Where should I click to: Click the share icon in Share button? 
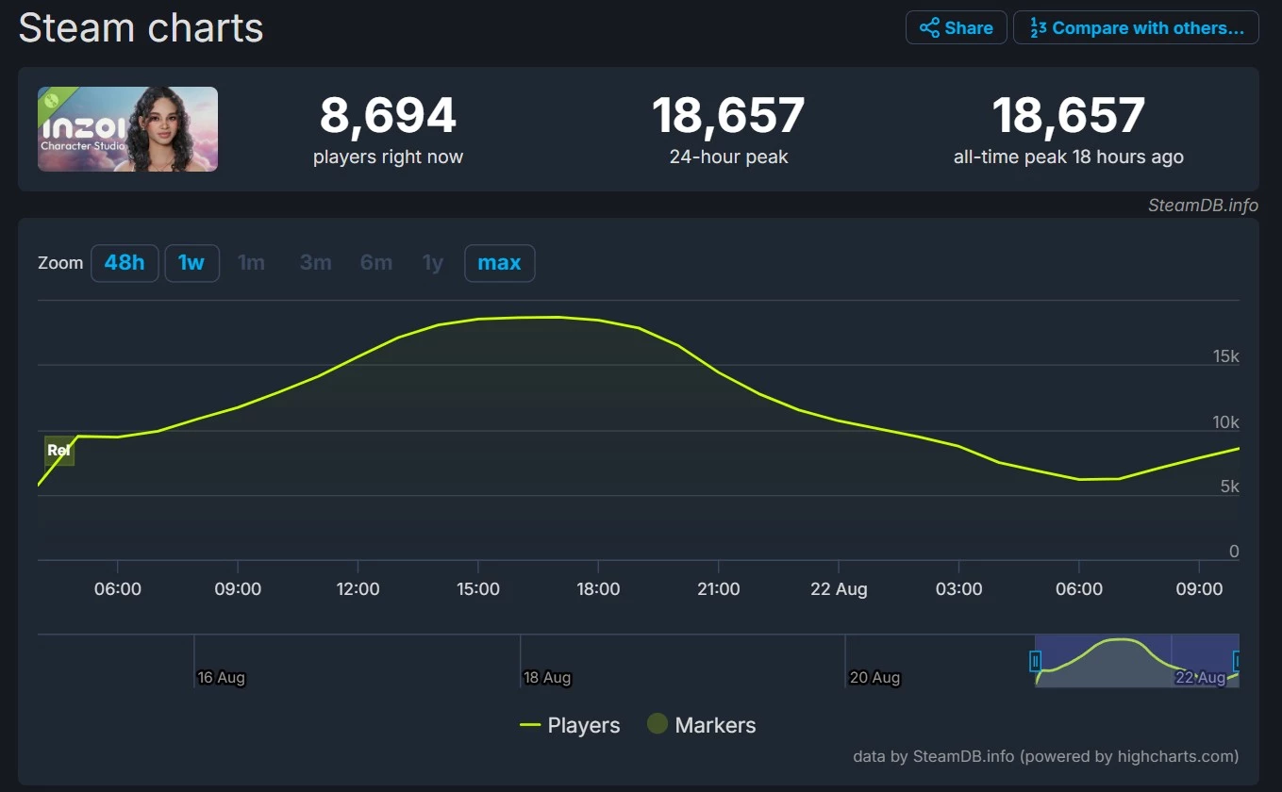pos(929,28)
